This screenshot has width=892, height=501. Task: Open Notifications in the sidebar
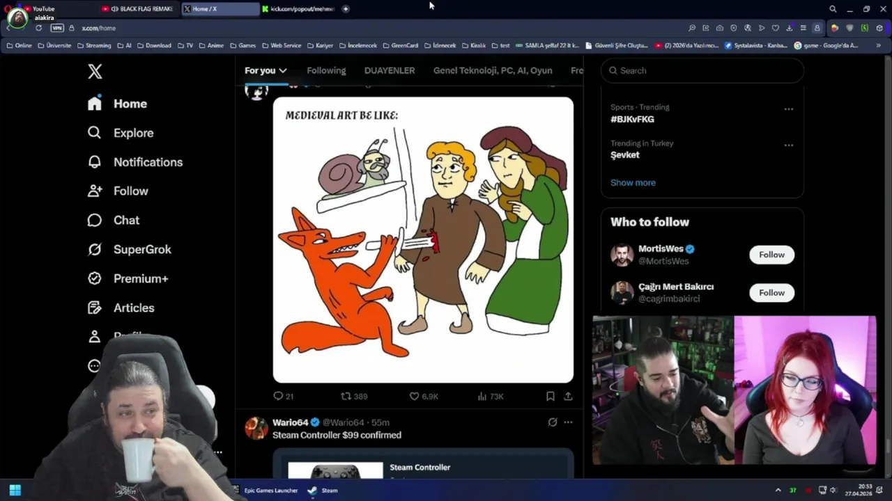click(134, 162)
